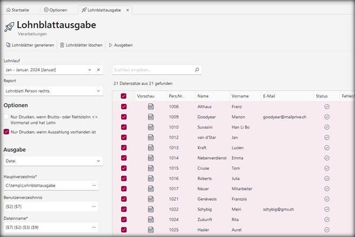
Task: Clear Lohnlauf selection with X icon
Action: (98, 70)
